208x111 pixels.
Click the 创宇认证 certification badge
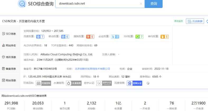click(x=104, y=83)
